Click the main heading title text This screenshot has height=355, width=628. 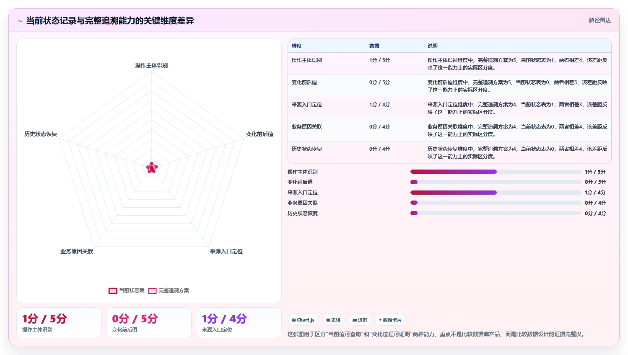110,21
